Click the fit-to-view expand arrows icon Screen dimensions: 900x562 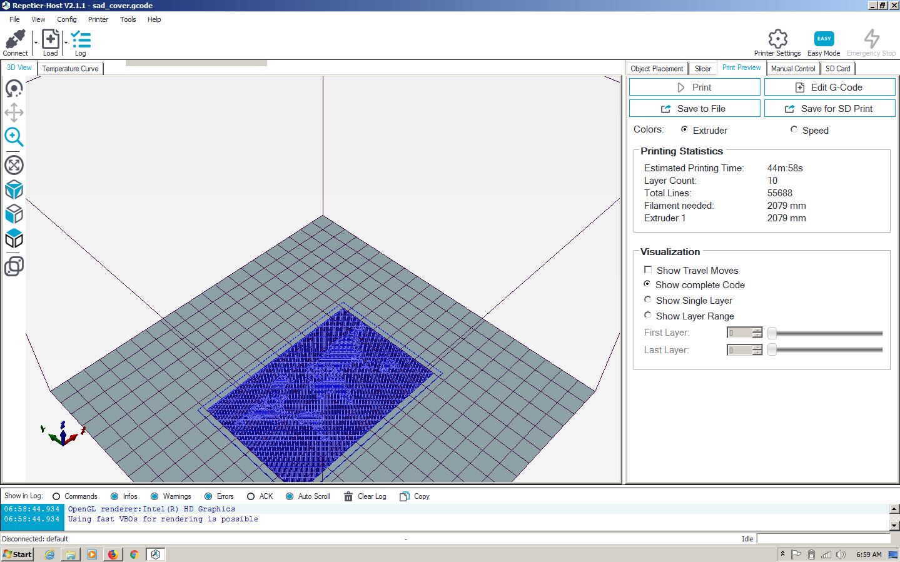14,165
